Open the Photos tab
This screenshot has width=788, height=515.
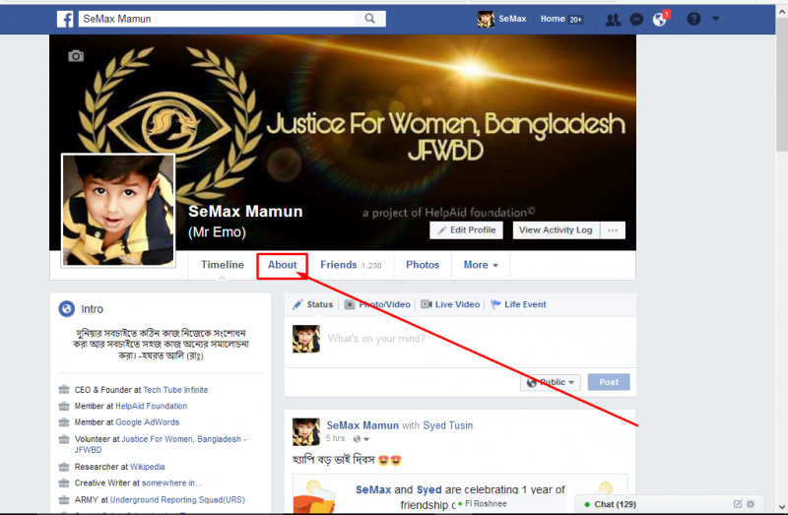click(423, 265)
